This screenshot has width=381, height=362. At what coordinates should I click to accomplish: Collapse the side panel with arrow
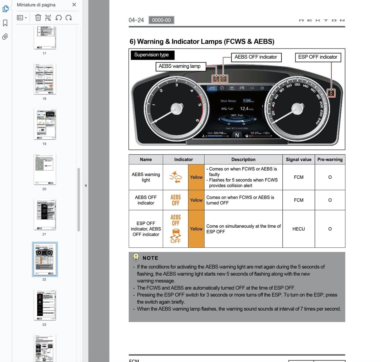click(x=86, y=185)
